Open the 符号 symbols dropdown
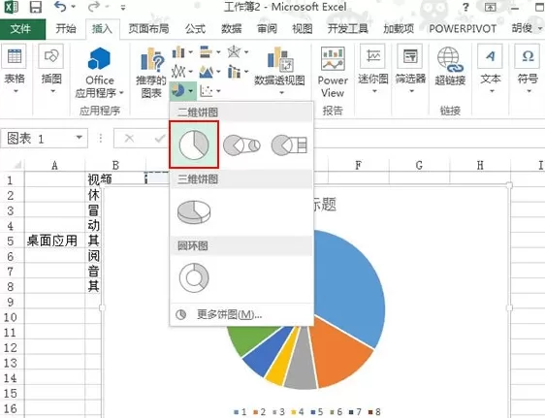 pyautogui.click(x=528, y=70)
